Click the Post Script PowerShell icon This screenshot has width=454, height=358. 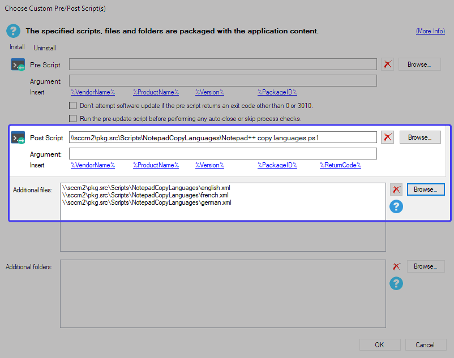point(18,137)
